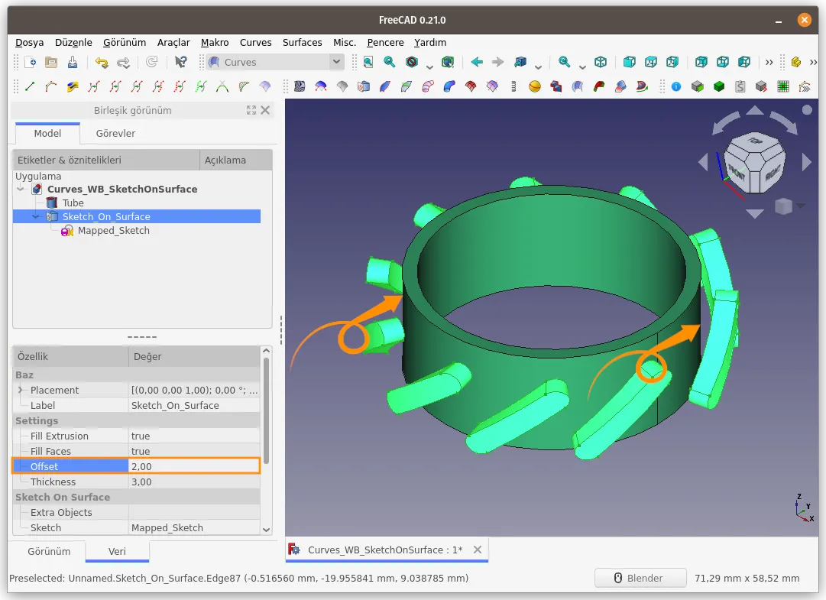Open the link navigation dropdown arrow
826x600 pixels.
pyautogui.click(x=538, y=66)
